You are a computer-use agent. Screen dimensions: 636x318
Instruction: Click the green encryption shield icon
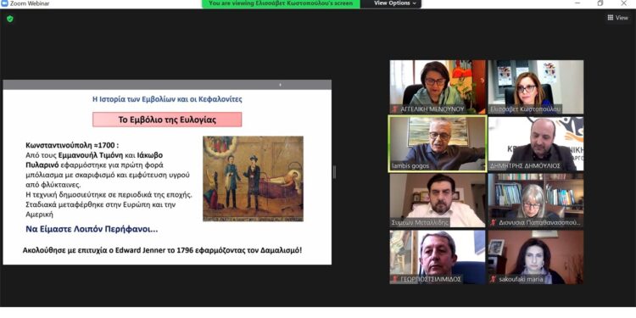click(10, 19)
